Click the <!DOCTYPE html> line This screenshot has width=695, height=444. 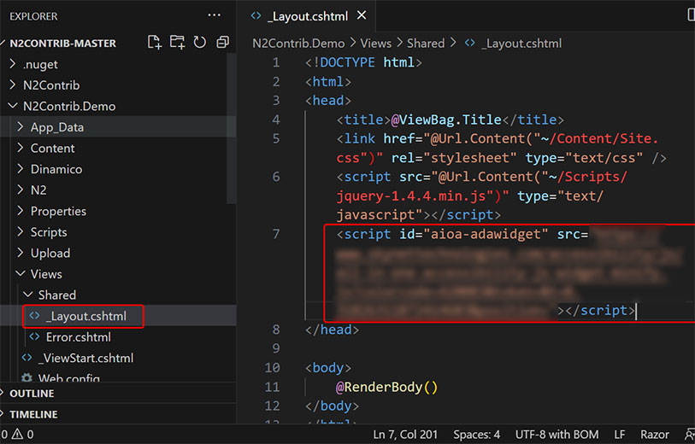point(363,62)
